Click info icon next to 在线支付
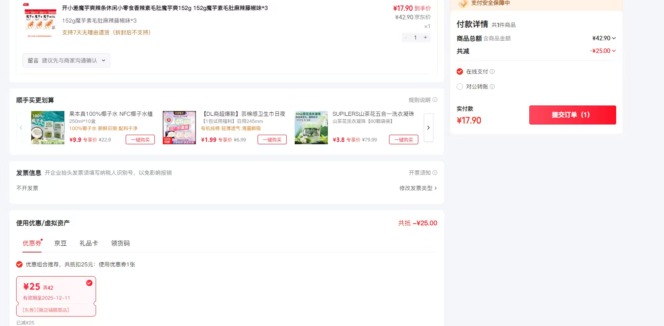The width and height of the screenshot is (664, 326). [492, 72]
